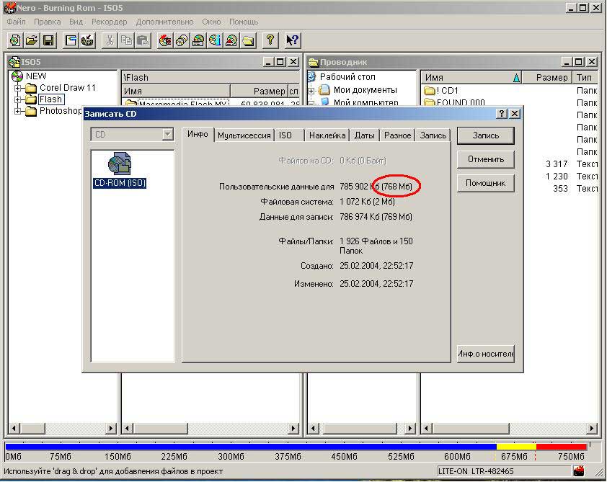
Task: Switch to the Мультисессия tab
Action: click(244, 135)
